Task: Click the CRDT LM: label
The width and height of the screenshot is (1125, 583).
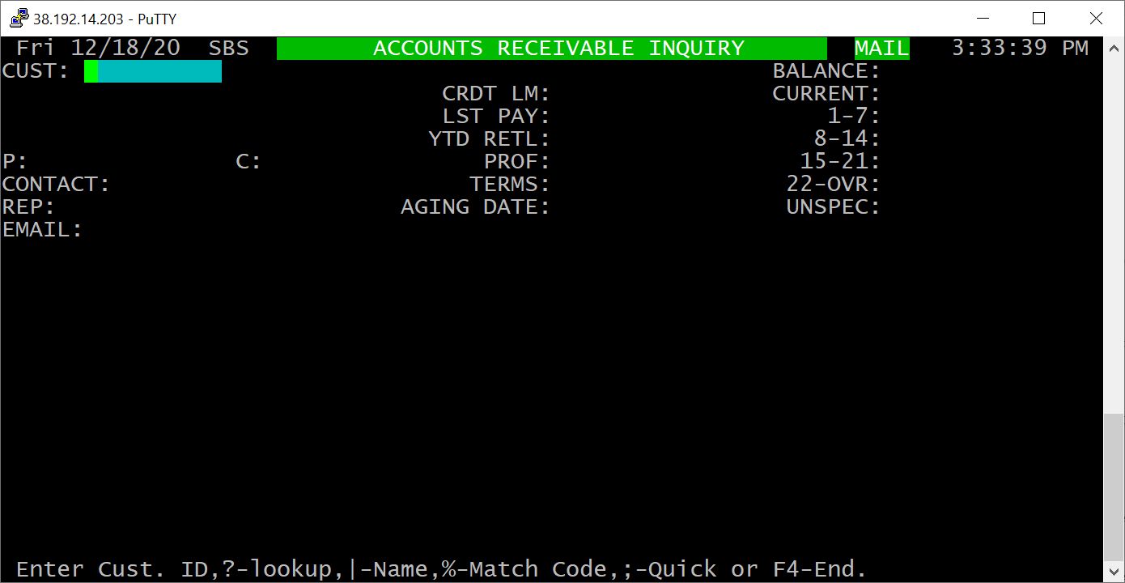Action: pos(496,94)
